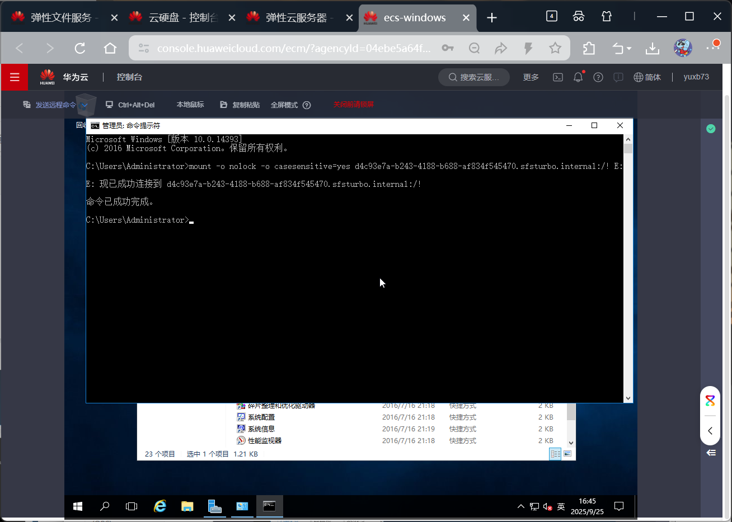
Task: Toggle the 英 input method indicator
Action: [x=561, y=506]
